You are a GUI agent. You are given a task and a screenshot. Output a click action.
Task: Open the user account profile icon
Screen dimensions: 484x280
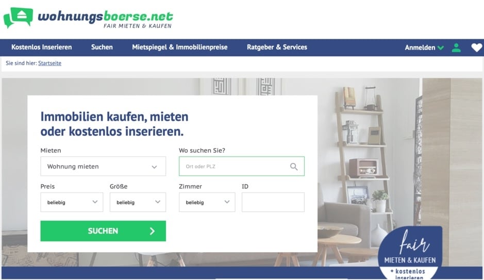point(456,47)
